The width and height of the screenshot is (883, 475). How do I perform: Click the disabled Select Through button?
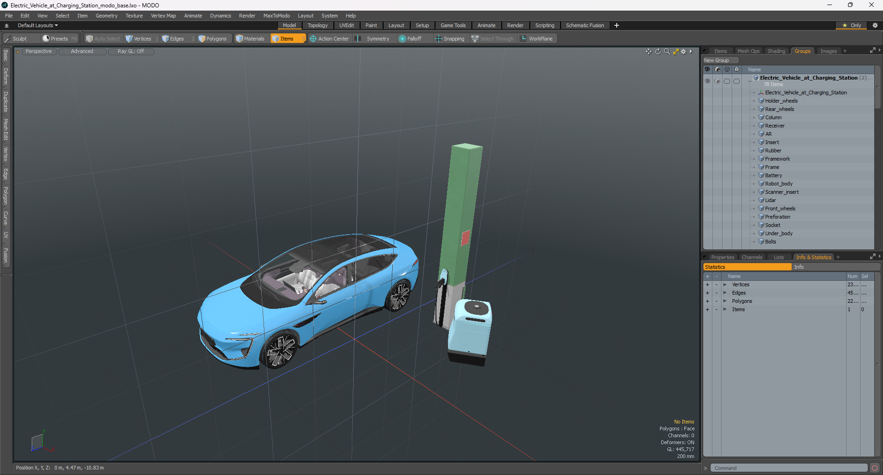pyautogui.click(x=493, y=39)
